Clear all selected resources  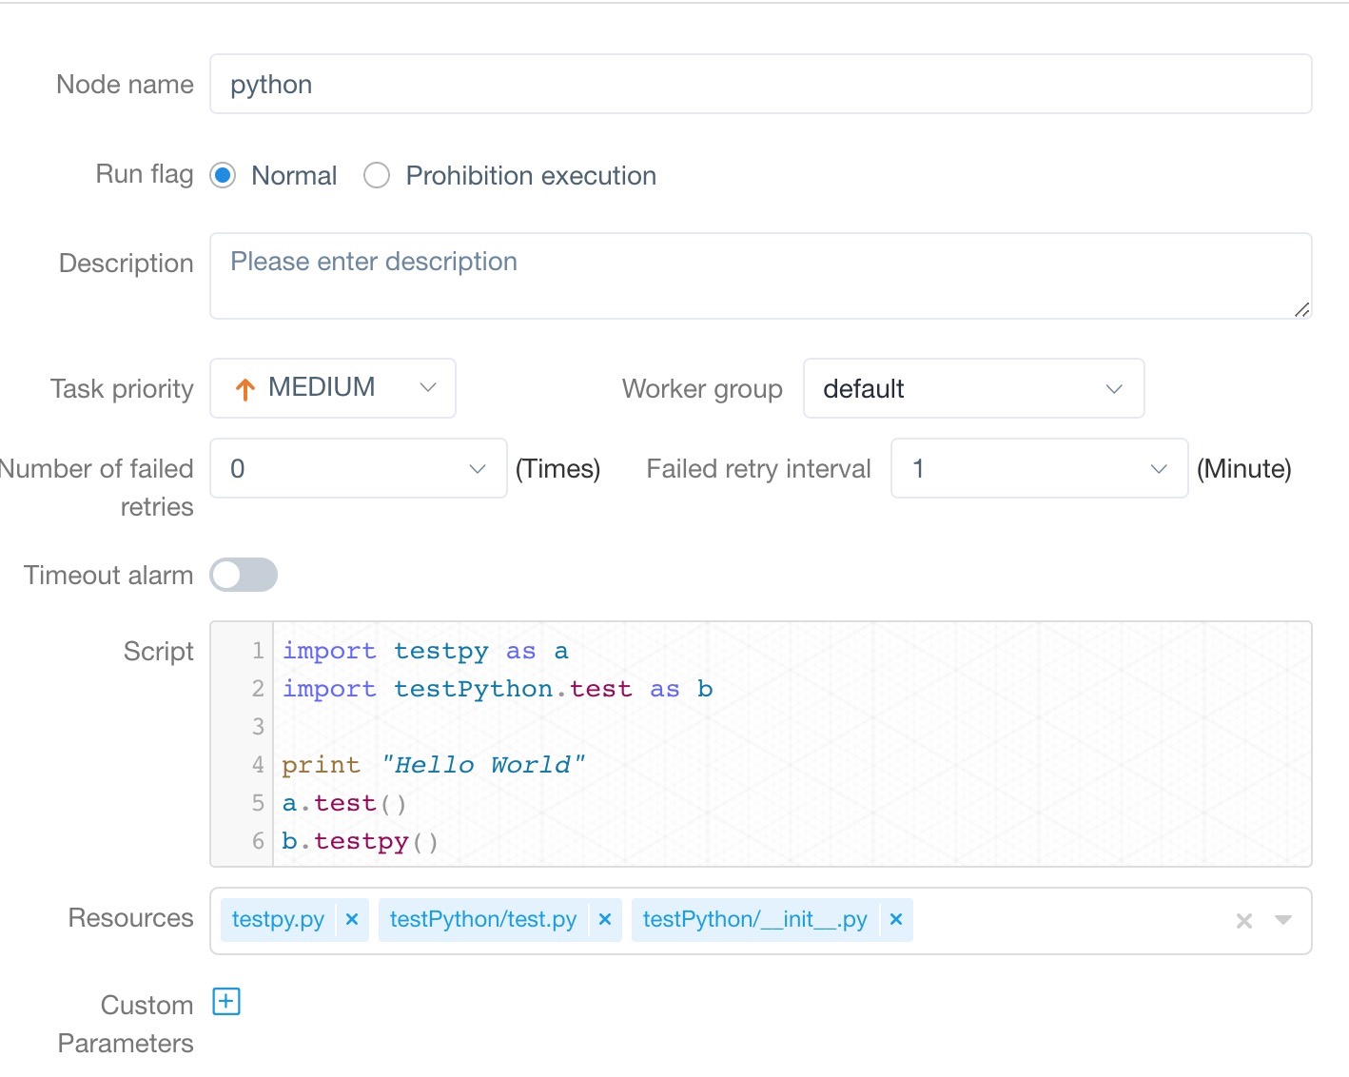(1243, 921)
